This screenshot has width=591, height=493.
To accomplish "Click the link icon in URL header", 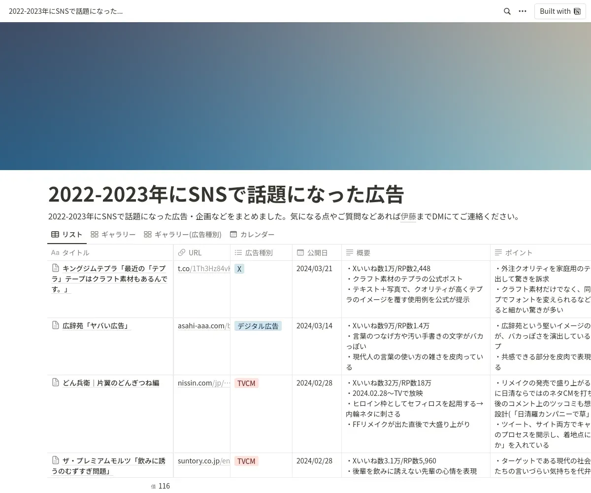I will [182, 252].
